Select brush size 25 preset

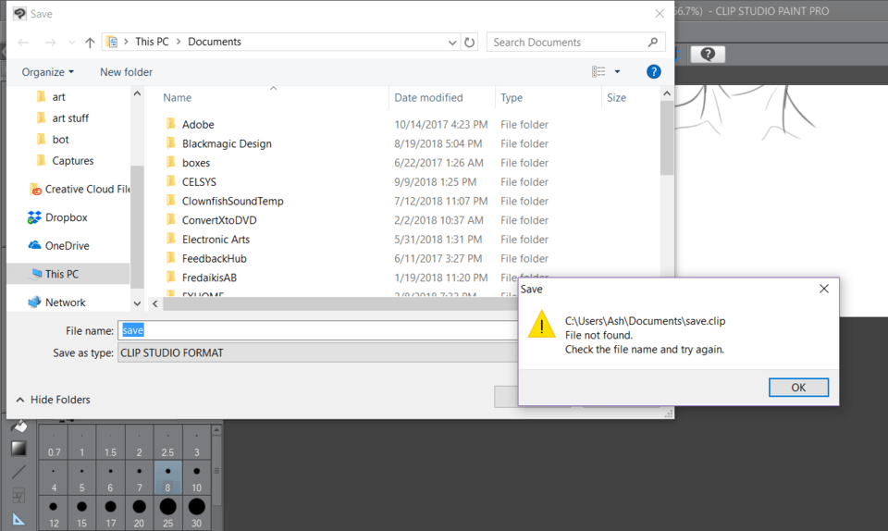(x=167, y=512)
